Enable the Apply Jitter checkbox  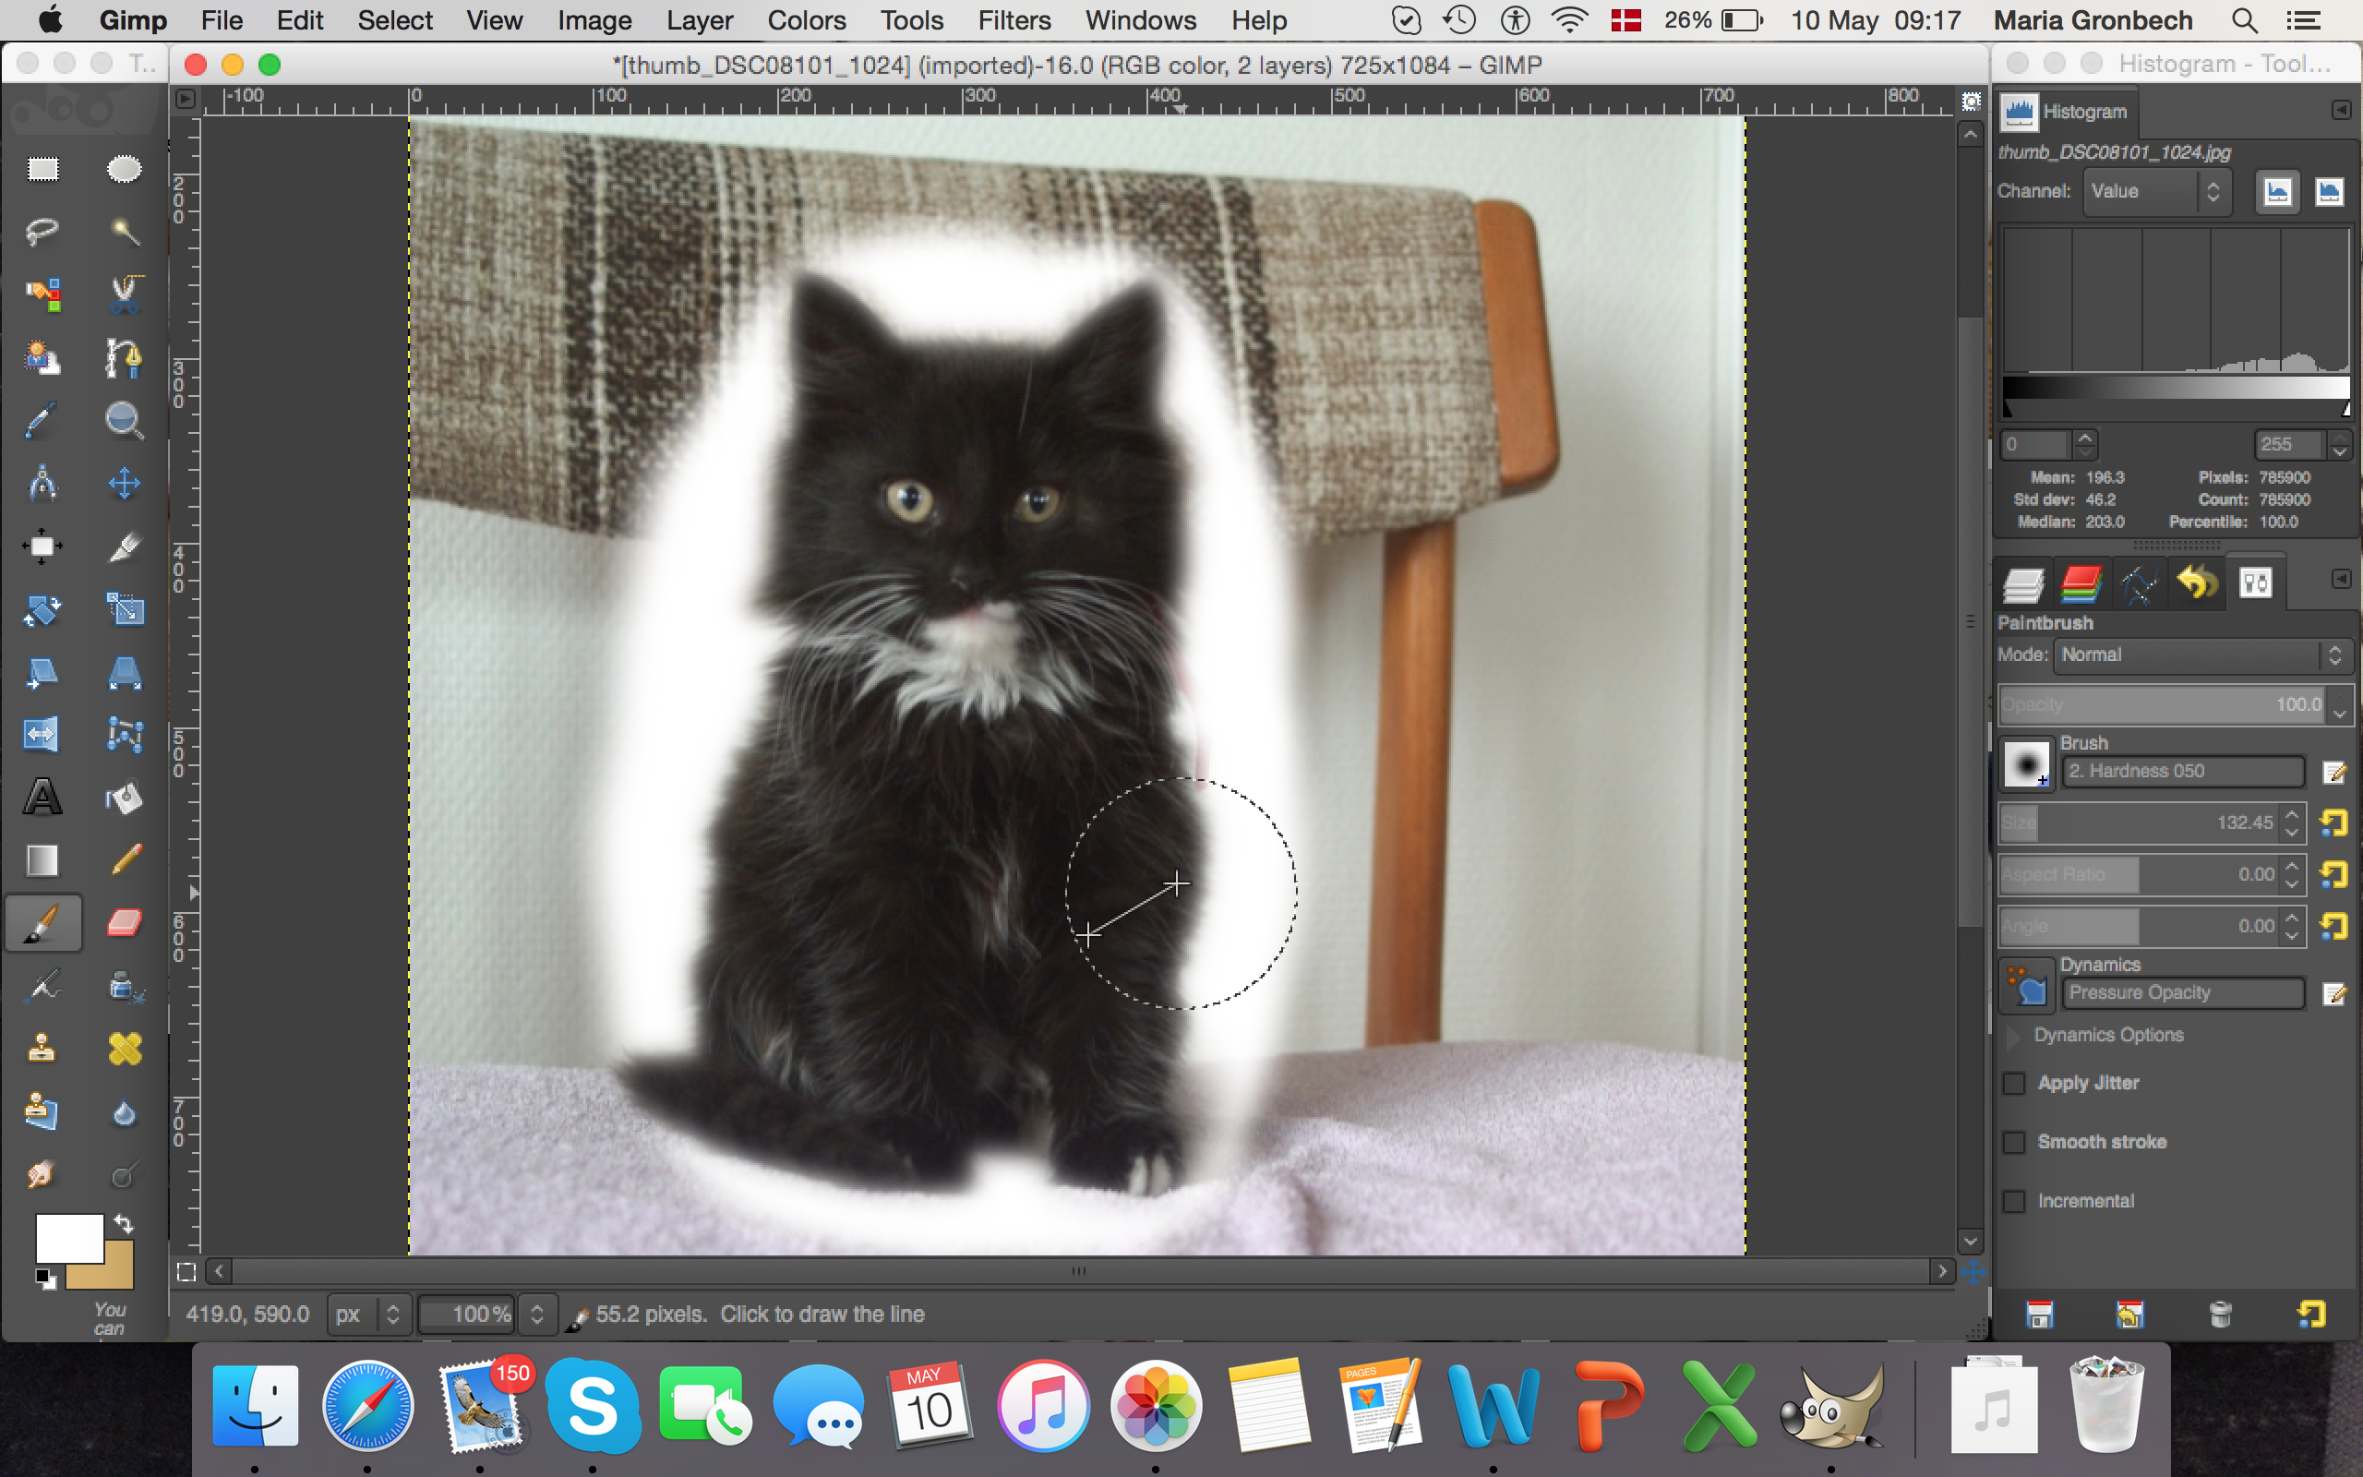2013,1084
